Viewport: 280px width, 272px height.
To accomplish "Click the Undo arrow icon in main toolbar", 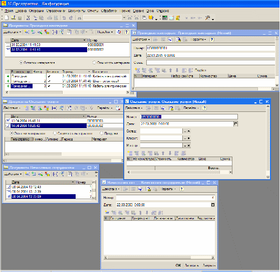I will pos(64,18).
